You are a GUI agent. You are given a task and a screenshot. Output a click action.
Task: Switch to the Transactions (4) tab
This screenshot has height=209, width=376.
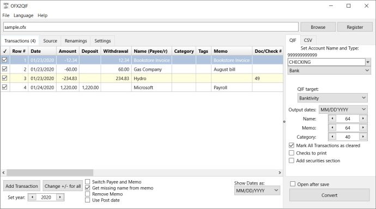[x=20, y=41]
